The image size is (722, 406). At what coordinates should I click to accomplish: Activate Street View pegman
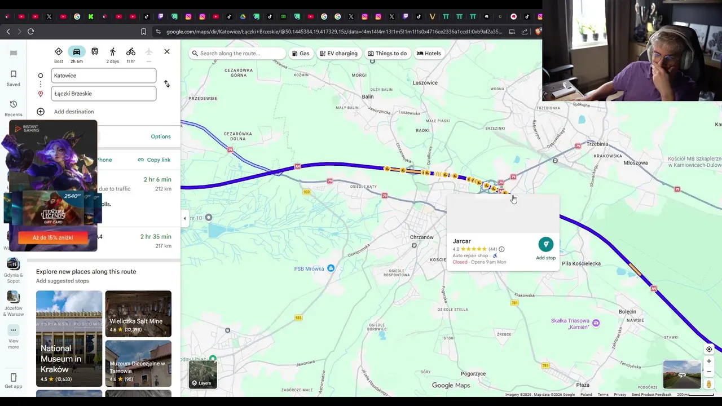pos(709,384)
